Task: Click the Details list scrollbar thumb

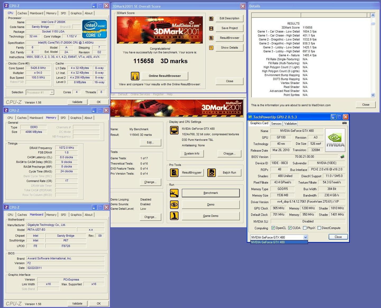Action: (373, 24)
